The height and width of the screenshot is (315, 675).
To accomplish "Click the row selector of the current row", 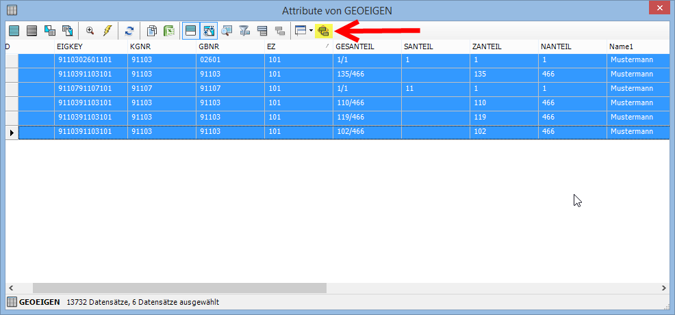I will pos(12,131).
